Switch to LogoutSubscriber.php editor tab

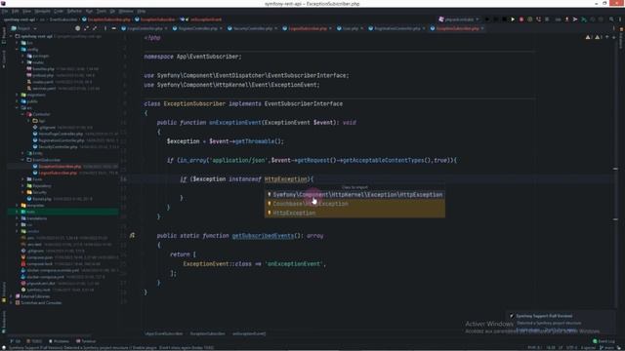click(x=308, y=28)
